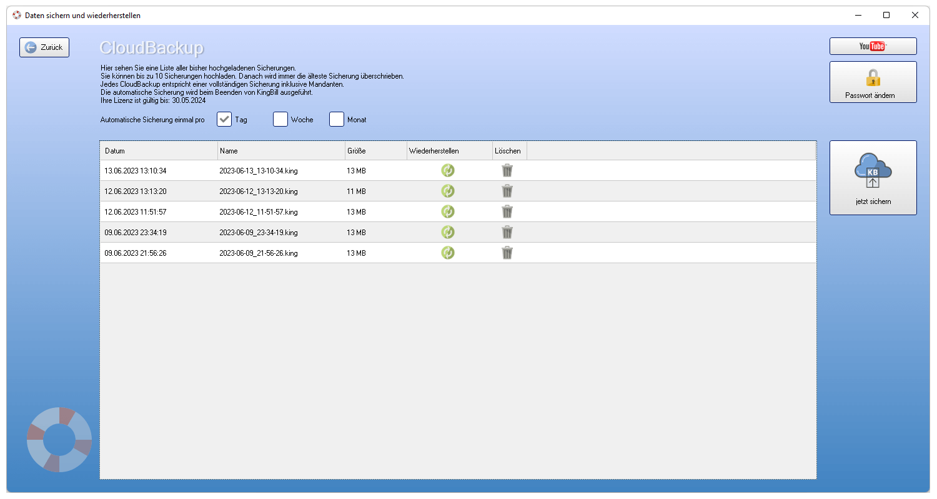Open the YouTube channel
This screenshot has height=499, width=937.
[x=873, y=46]
